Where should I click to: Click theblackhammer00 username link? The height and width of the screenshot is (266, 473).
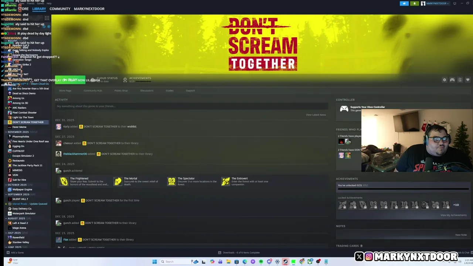(75, 154)
